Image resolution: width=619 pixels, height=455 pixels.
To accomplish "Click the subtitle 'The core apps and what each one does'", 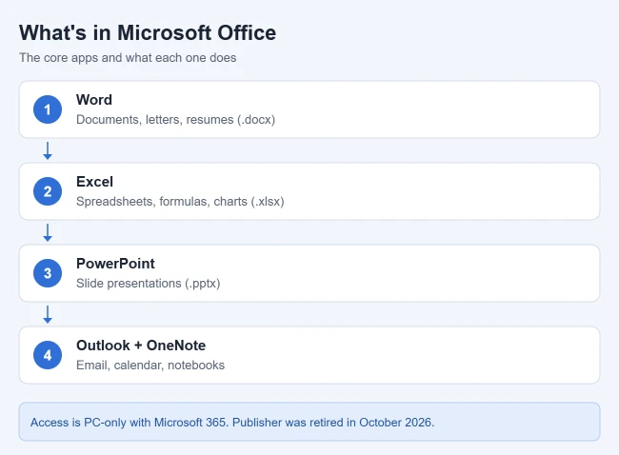I will pos(128,58).
